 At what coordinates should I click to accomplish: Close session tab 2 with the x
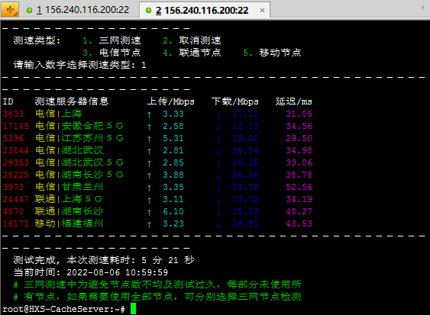(x=262, y=11)
